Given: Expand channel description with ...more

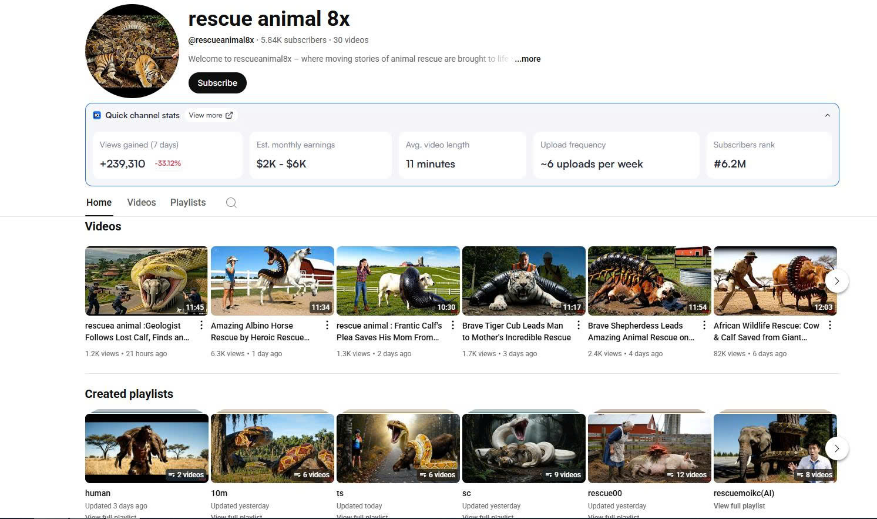Looking at the screenshot, I should pos(527,59).
